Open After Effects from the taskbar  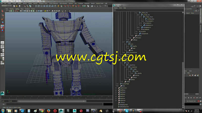point(87,111)
